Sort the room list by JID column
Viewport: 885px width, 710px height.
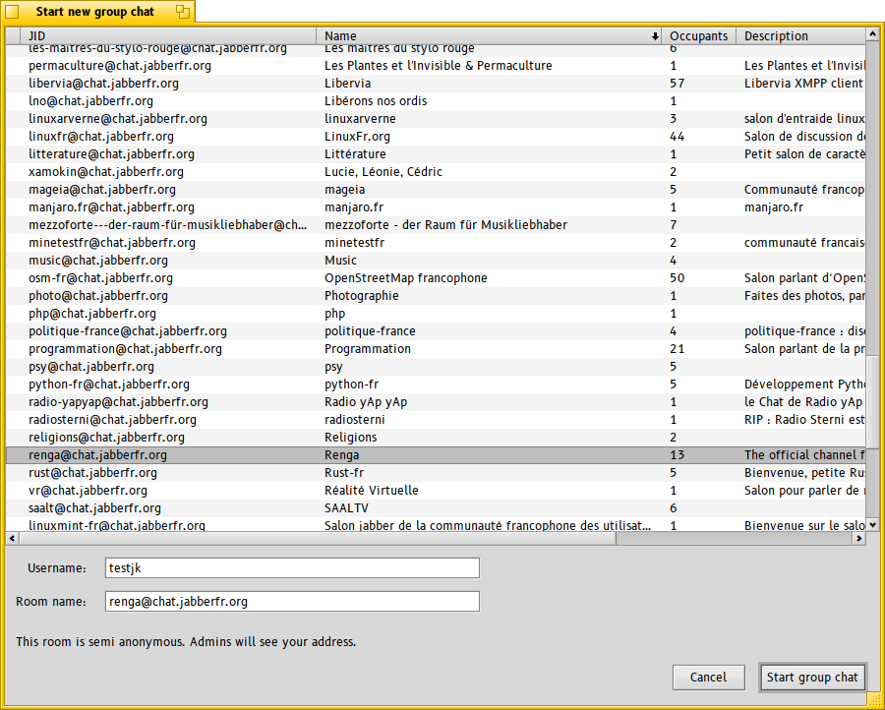[x=167, y=36]
